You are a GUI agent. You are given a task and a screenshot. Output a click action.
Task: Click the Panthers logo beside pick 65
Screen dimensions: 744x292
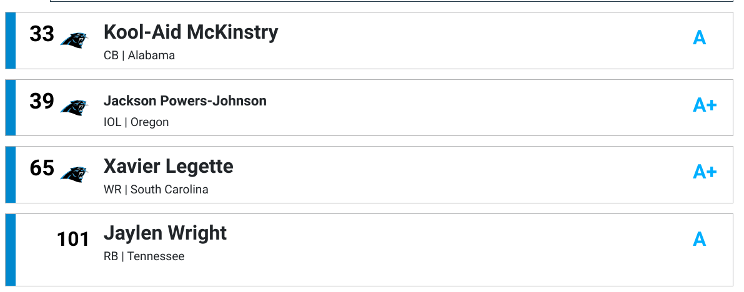coord(74,175)
